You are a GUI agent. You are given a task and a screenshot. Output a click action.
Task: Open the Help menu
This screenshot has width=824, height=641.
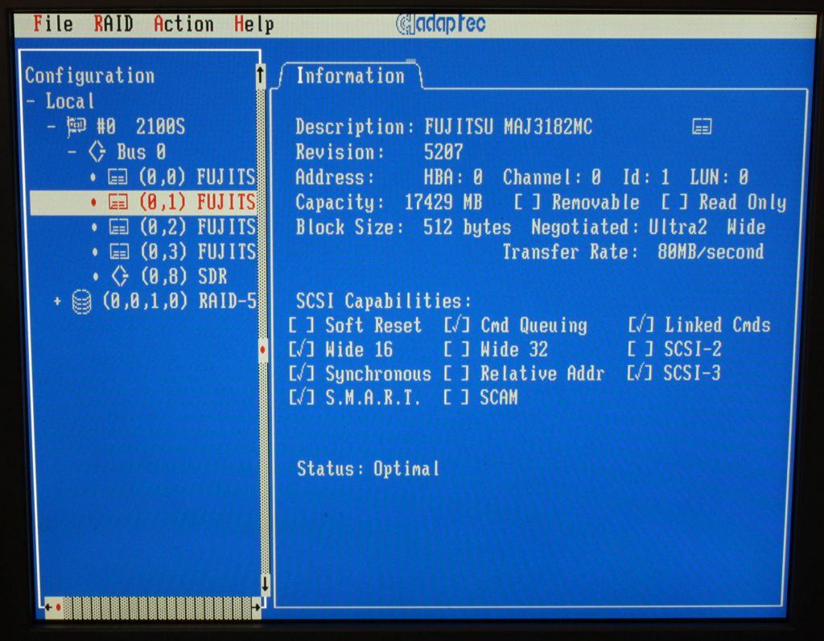[253, 24]
